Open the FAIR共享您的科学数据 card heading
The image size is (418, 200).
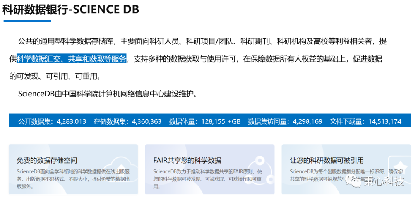point(187,160)
